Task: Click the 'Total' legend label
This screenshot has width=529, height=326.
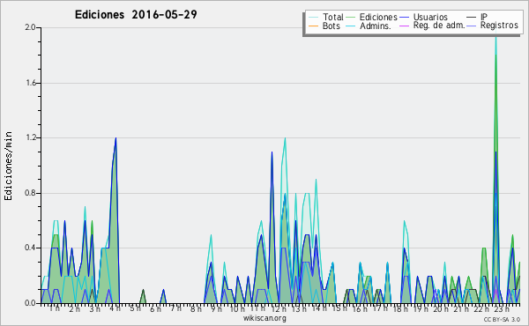Action: [332, 17]
